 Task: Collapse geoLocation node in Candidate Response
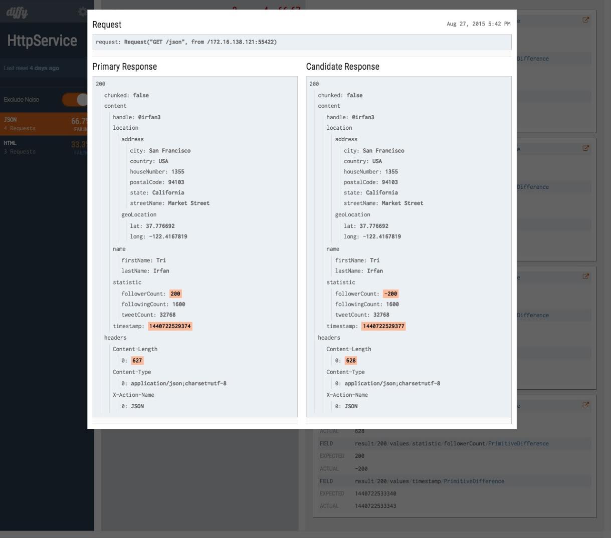click(x=352, y=215)
